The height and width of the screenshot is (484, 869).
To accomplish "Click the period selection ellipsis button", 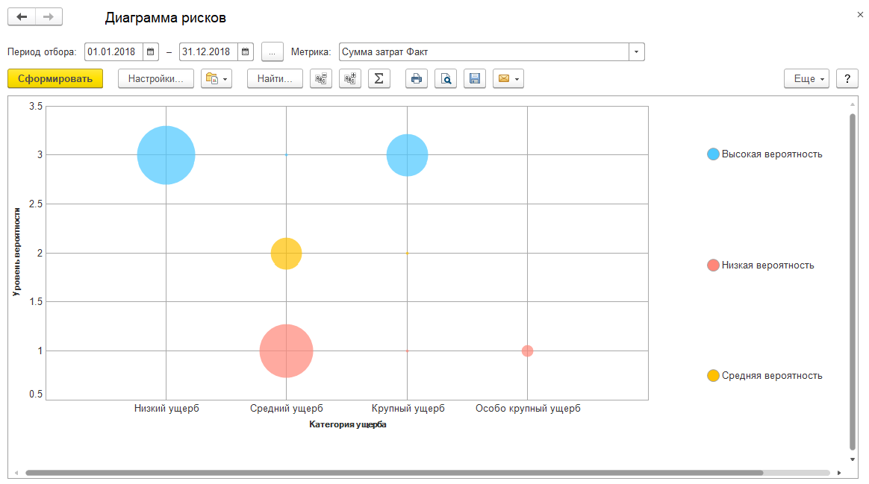I will pos(272,52).
